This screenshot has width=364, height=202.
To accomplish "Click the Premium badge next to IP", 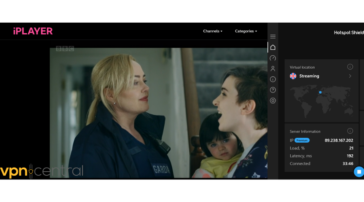I will pyautogui.click(x=302, y=140).
